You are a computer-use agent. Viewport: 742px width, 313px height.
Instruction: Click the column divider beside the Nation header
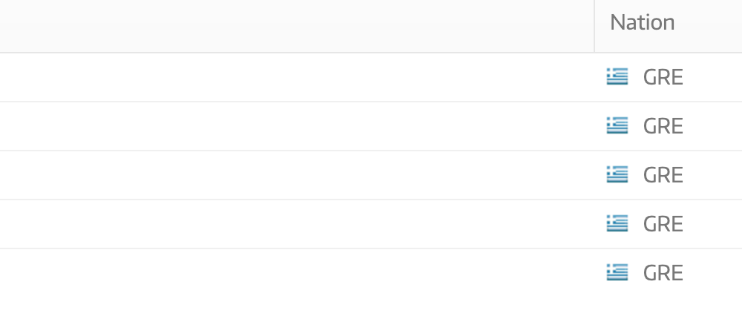tap(594, 26)
